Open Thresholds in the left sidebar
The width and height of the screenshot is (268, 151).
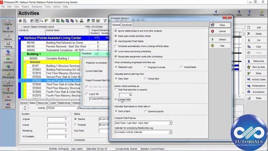pyautogui.click(x=8, y=91)
